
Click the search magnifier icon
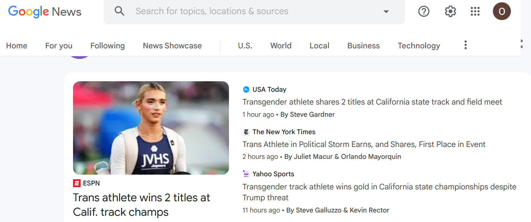(119, 11)
